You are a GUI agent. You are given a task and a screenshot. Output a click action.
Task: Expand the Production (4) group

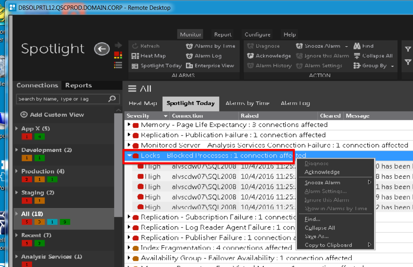pyautogui.click(x=16, y=171)
